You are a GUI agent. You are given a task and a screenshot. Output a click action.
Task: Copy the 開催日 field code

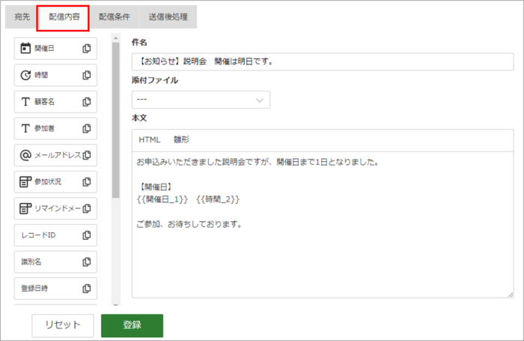(87, 49)
